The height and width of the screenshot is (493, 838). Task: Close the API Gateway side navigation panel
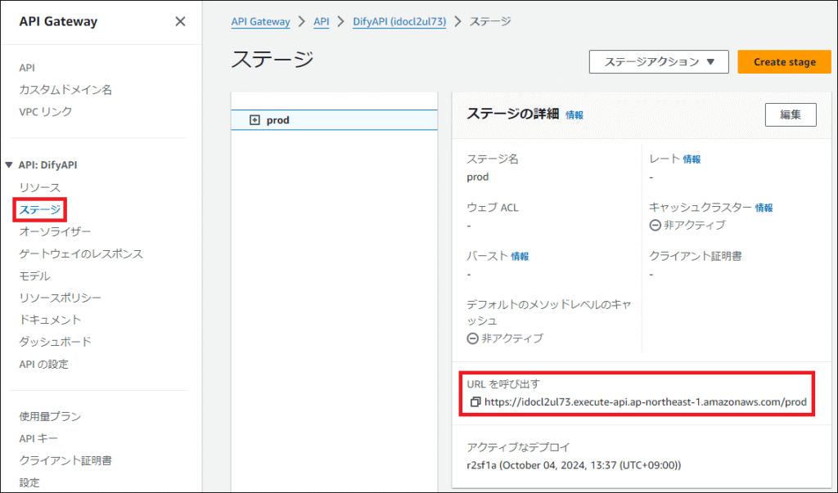(180, 22)
